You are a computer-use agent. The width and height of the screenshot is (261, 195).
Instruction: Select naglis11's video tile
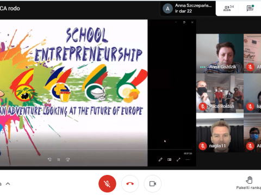[220, 133]
